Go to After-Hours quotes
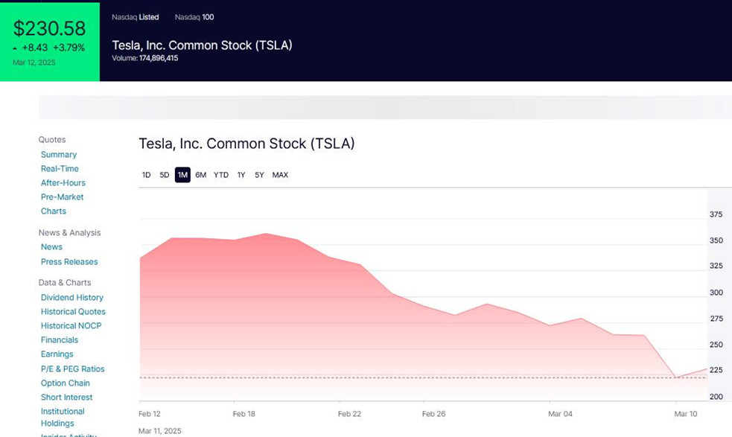732x437 pixels. point(63,183)
